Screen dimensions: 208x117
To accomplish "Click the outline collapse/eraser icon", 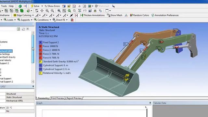I will pos(23,29).
